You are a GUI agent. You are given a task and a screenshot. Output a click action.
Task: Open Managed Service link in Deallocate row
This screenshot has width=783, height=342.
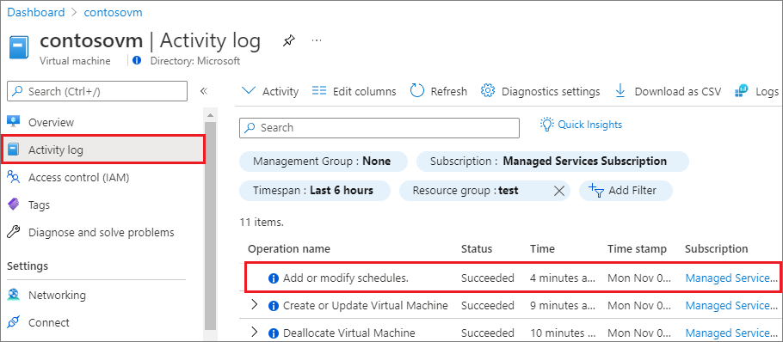731,333
